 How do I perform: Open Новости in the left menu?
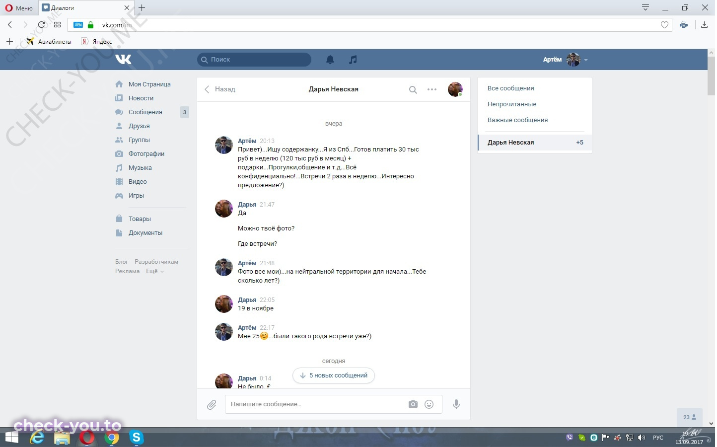click(x=141, y=98)
